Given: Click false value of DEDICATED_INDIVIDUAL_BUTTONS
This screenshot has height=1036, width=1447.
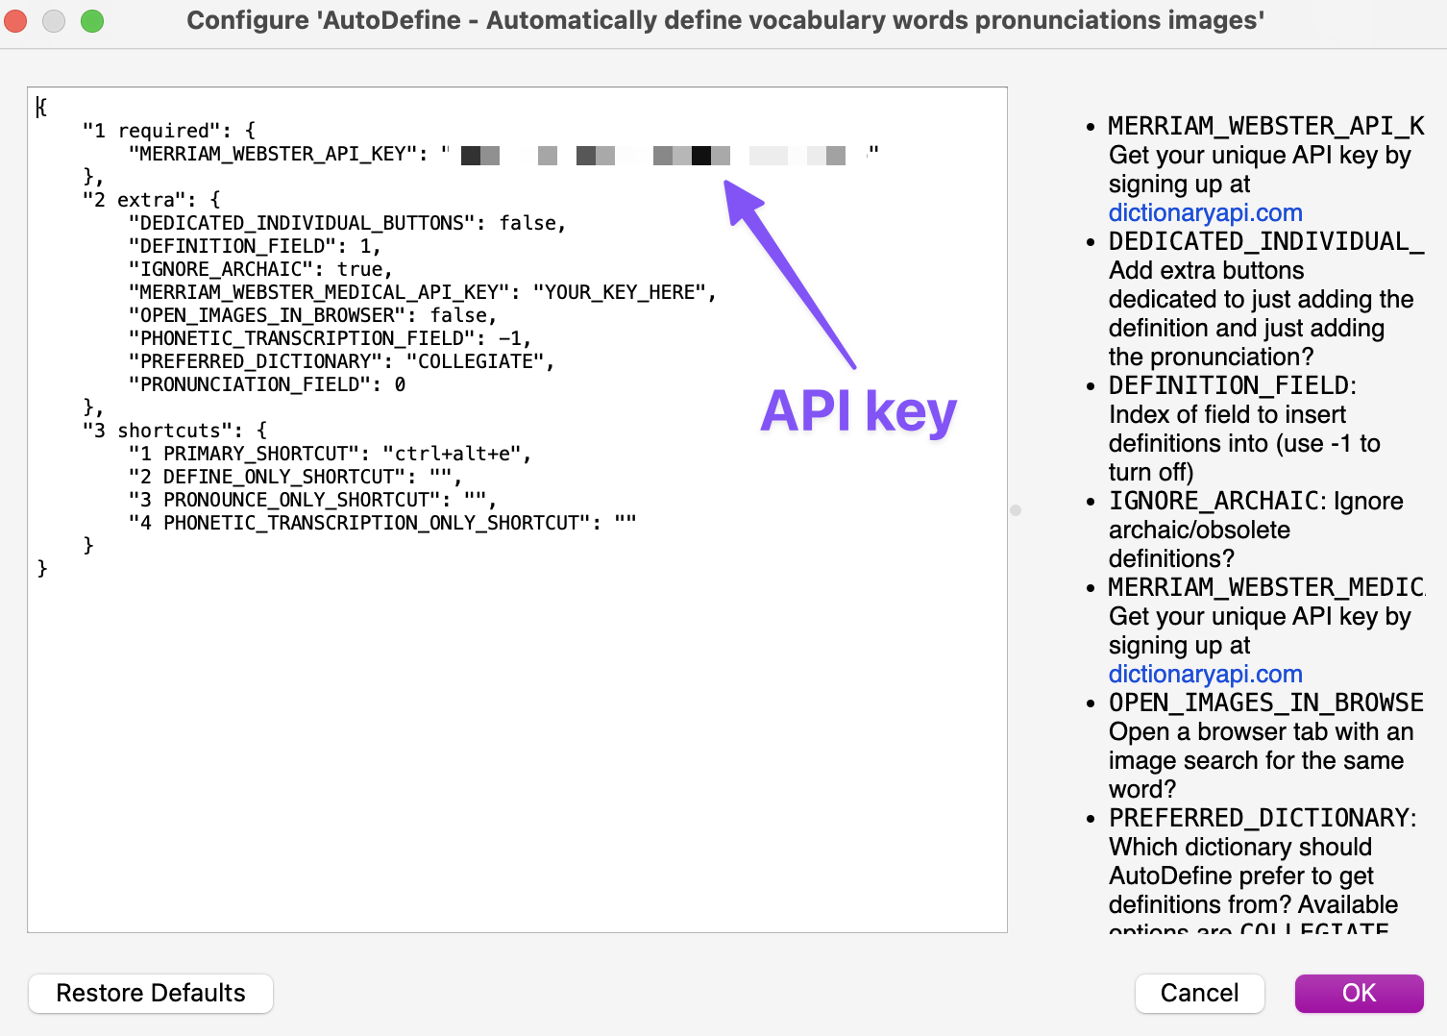Looking at the screenshot, I should click(x=527, y=223).
